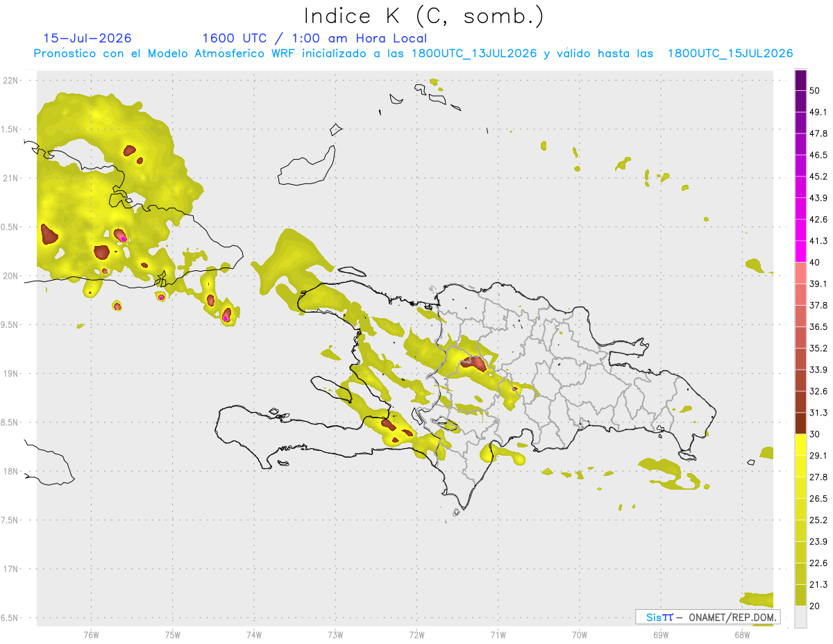Click the 'SisTT – ONAMET/REP.DOM.' credit box
This screenshot has height=644, width=833.
pos(707,617)
